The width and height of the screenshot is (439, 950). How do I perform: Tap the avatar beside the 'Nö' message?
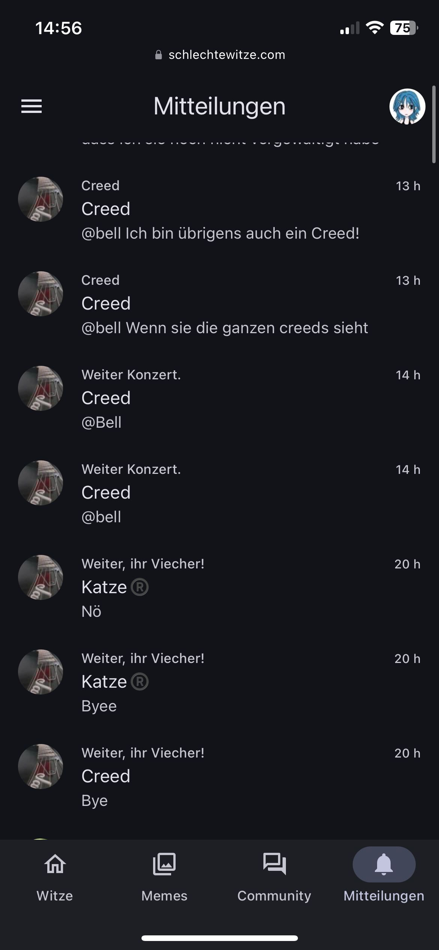tap(41, 577)
